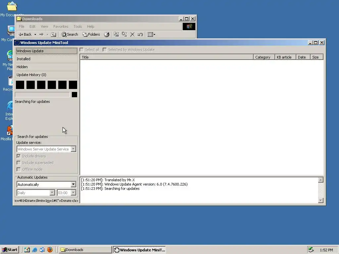Click the log scrollbar down arrow
The width and height of the screenshot is (339, 254).
(321, 200)
